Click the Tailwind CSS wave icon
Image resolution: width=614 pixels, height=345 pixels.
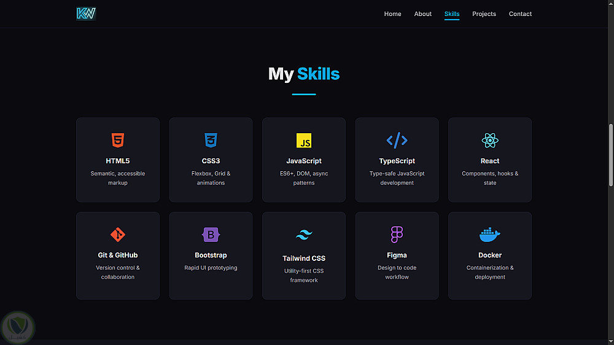click(304, 235)
